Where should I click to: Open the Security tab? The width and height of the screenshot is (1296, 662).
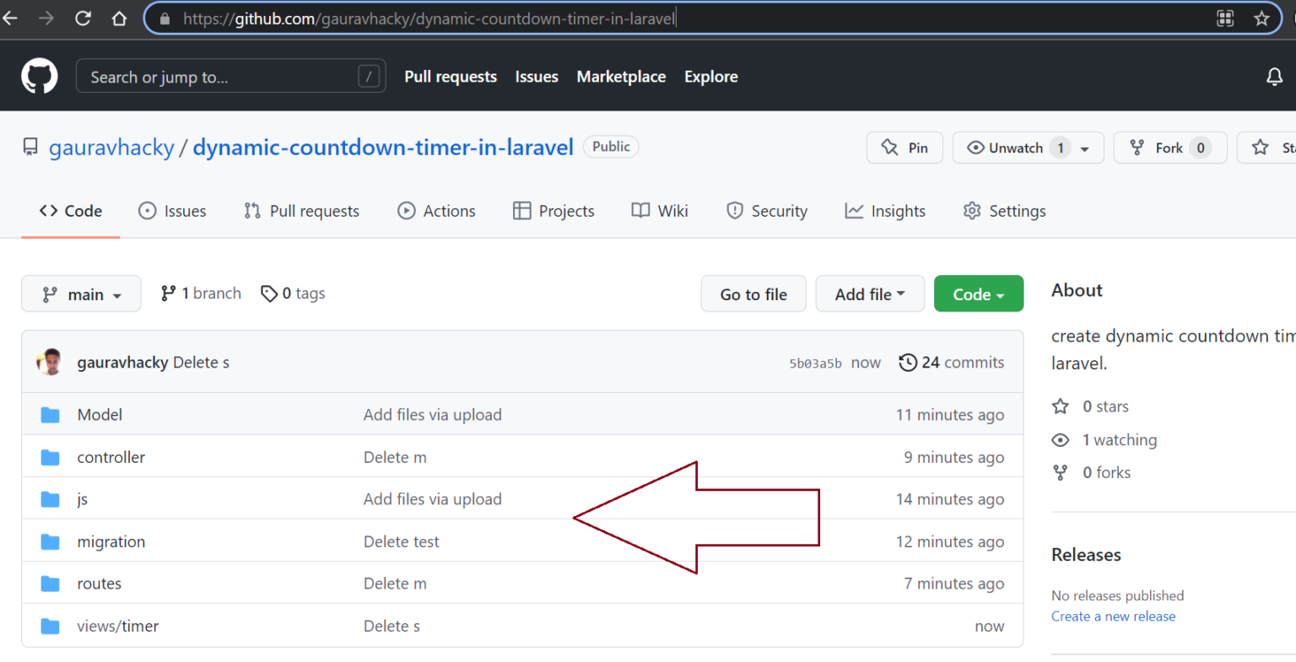pos(767,211)
